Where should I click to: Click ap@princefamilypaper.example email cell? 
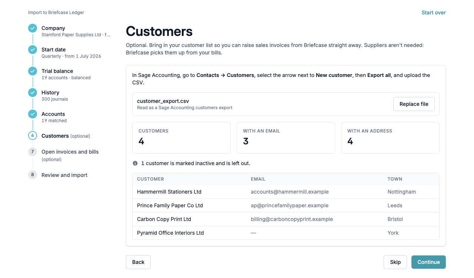(290, 205)
